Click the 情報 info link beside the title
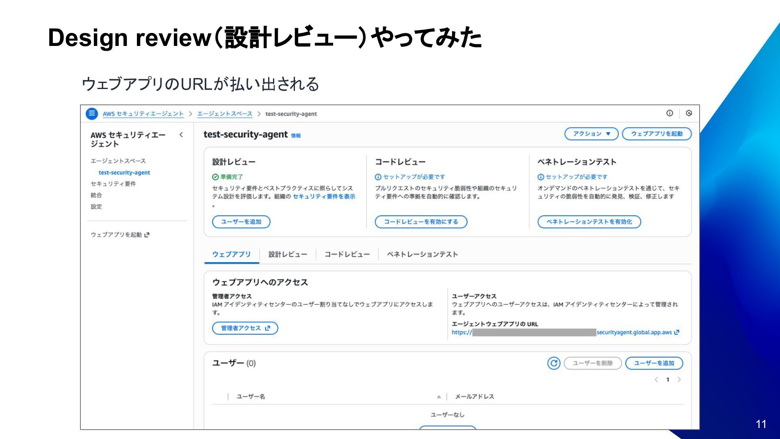 point(296,136)
